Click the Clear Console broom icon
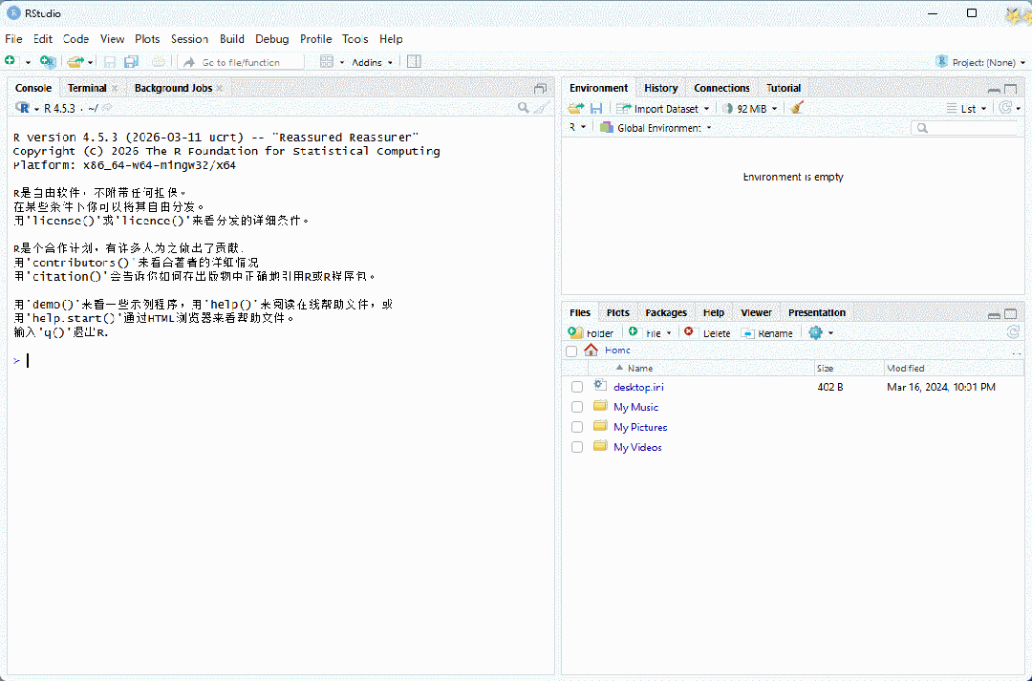 542,108
